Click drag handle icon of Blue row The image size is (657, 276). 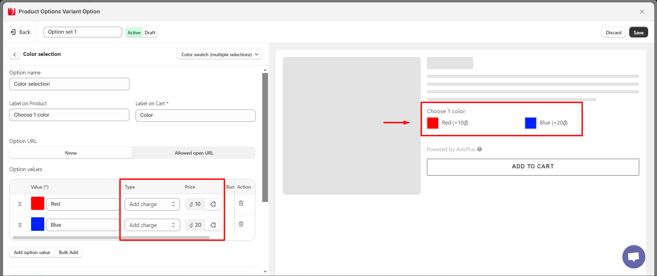click(20, 225)
